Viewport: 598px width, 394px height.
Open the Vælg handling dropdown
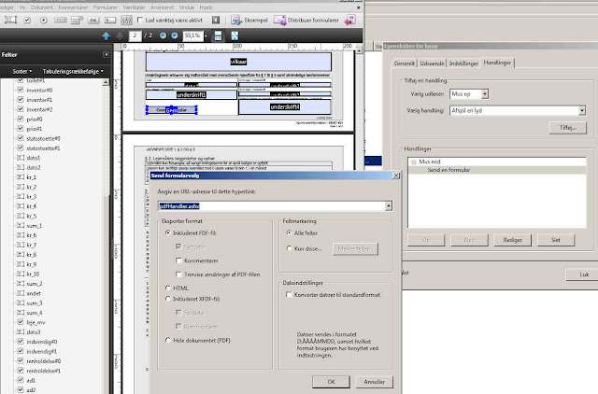click(581, 110)
